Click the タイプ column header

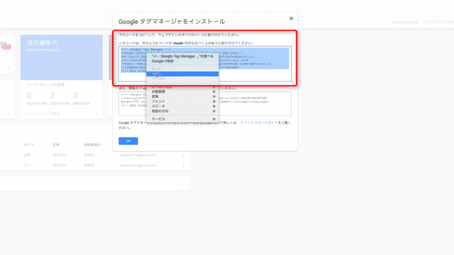(x=29, y=145)
